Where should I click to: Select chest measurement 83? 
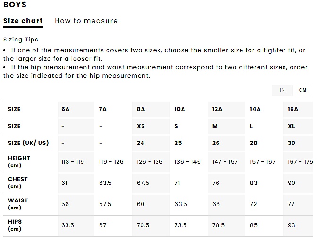click(253, 183)
